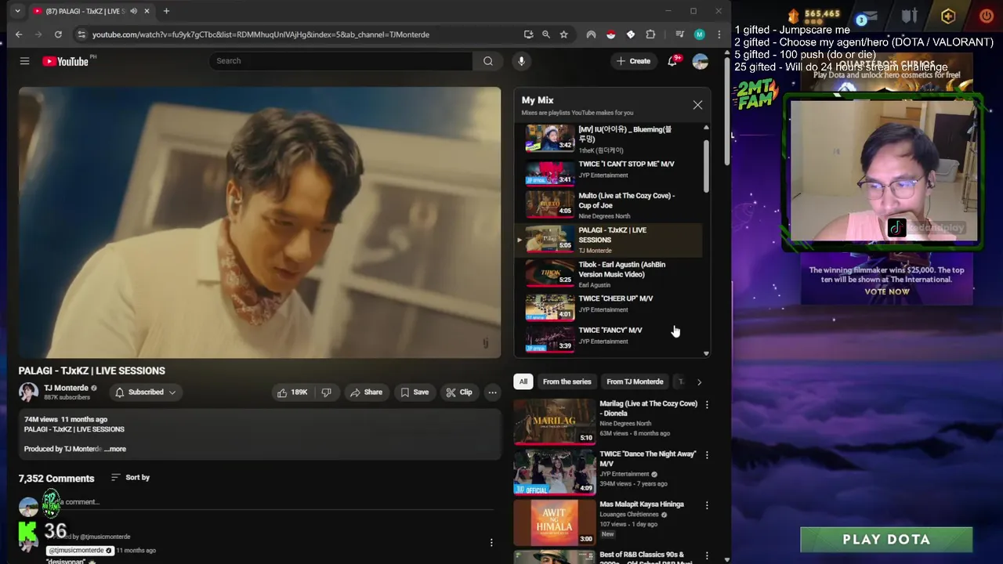Image resolution: width=1003 pixels, height=564 pixels.
Task: Open Sort by comments dropdown
Action: (130, 478)
